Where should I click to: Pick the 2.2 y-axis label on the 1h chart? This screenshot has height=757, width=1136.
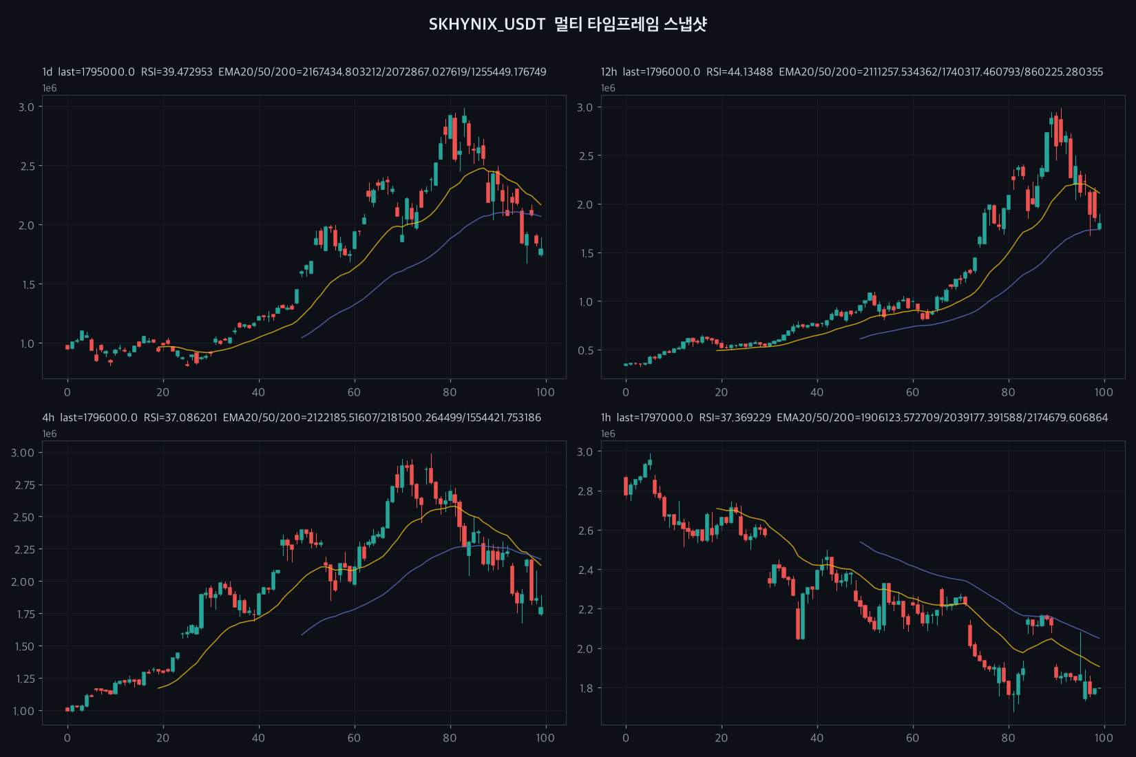click(585, 610)
